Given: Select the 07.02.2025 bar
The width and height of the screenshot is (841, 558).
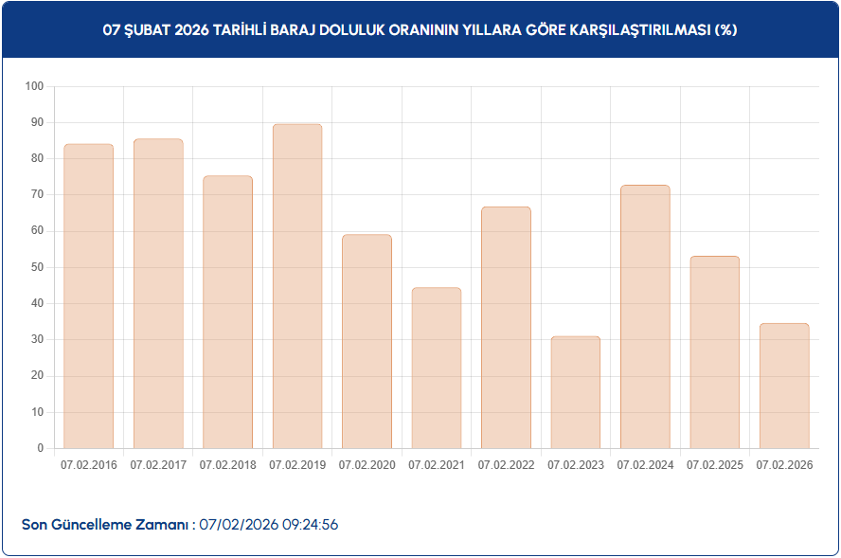Looking at the screenshot, I should tap(715, 351).
